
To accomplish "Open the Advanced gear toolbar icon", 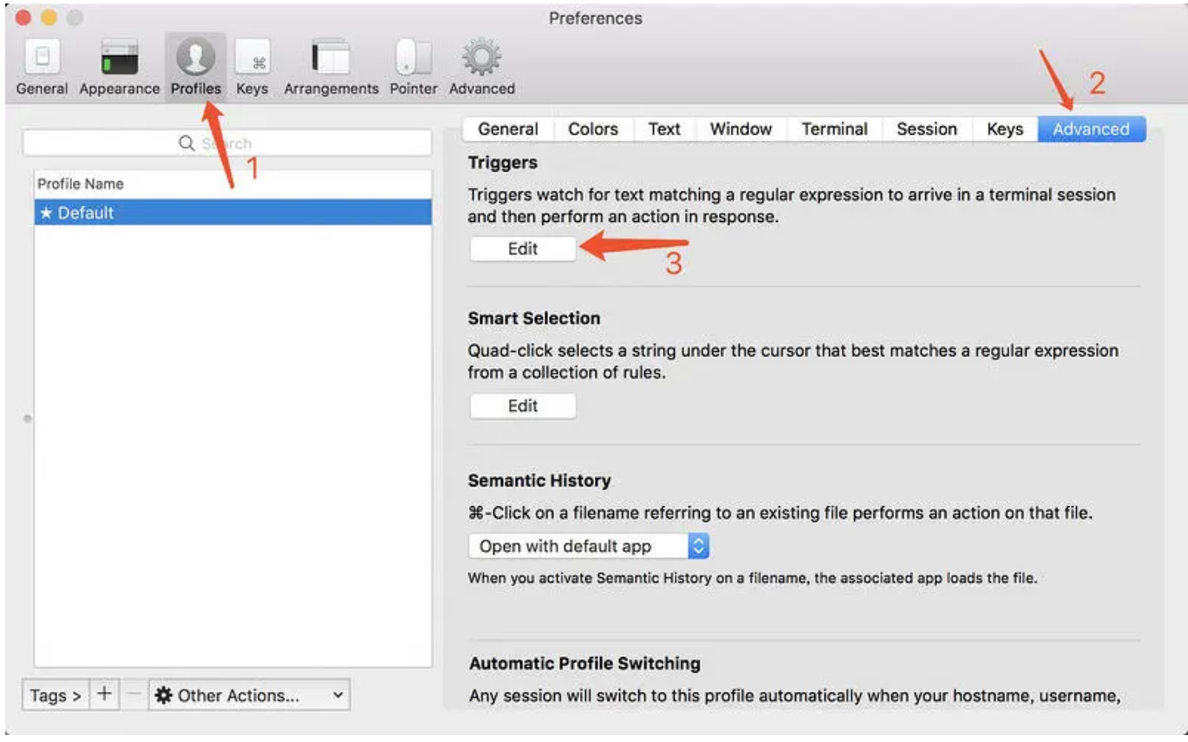I will click(x=481, y=68).
